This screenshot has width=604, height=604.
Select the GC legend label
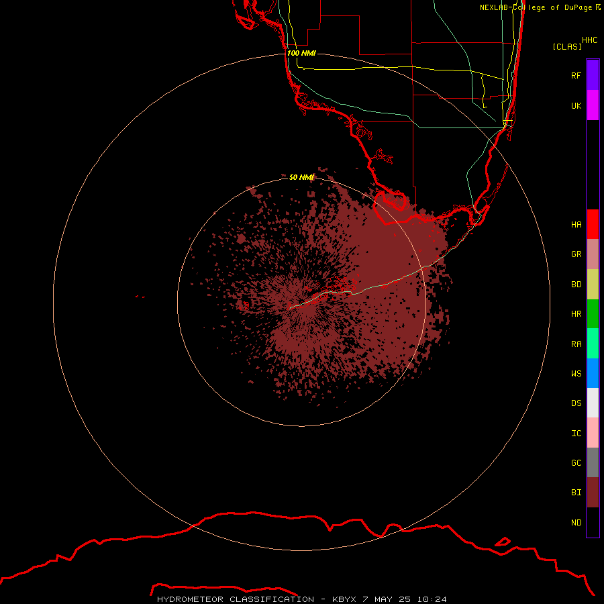pos(576,463)
